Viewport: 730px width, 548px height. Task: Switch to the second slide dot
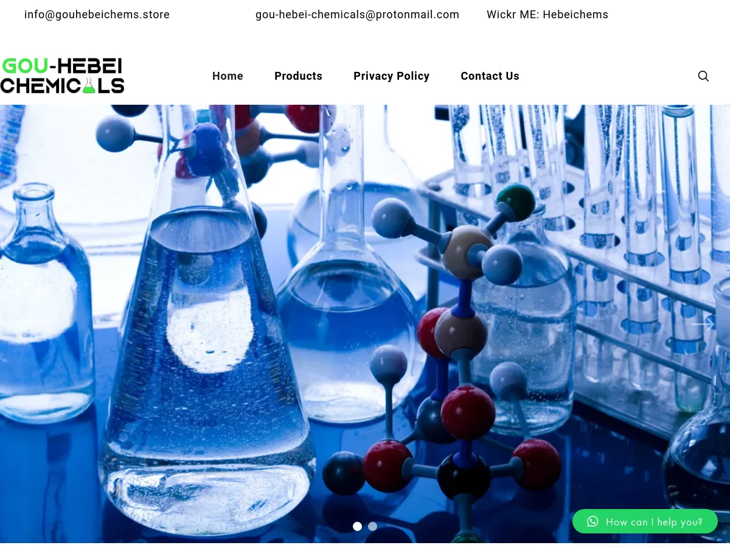point(372,526)
